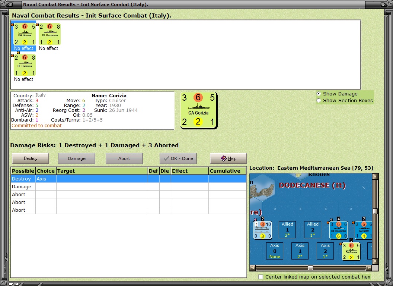Viewport: 393px width, 286px height.
Task: Open the Help button
Action: point(229,158)
